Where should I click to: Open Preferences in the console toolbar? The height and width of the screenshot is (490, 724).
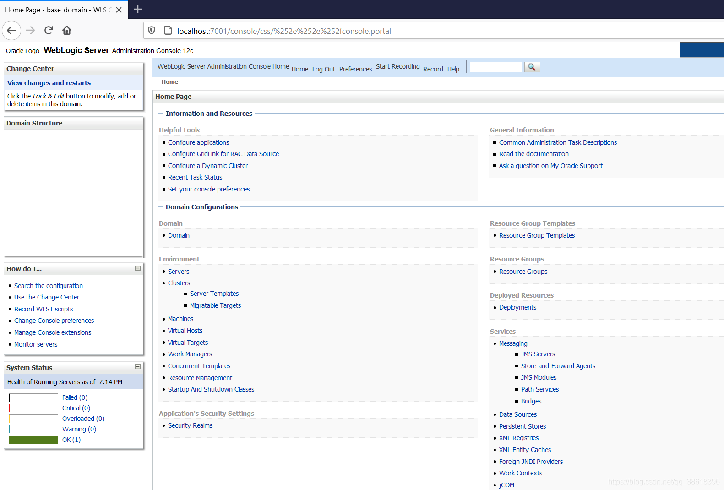point(355,69)
